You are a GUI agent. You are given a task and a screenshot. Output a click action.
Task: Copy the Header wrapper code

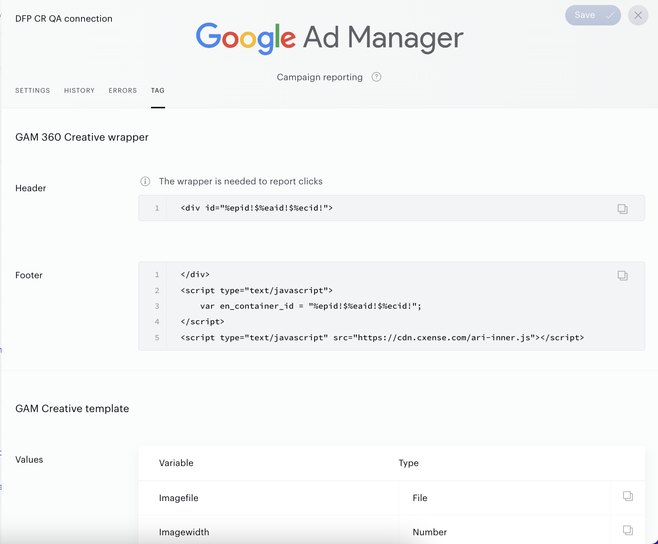[x=622, y=209]
